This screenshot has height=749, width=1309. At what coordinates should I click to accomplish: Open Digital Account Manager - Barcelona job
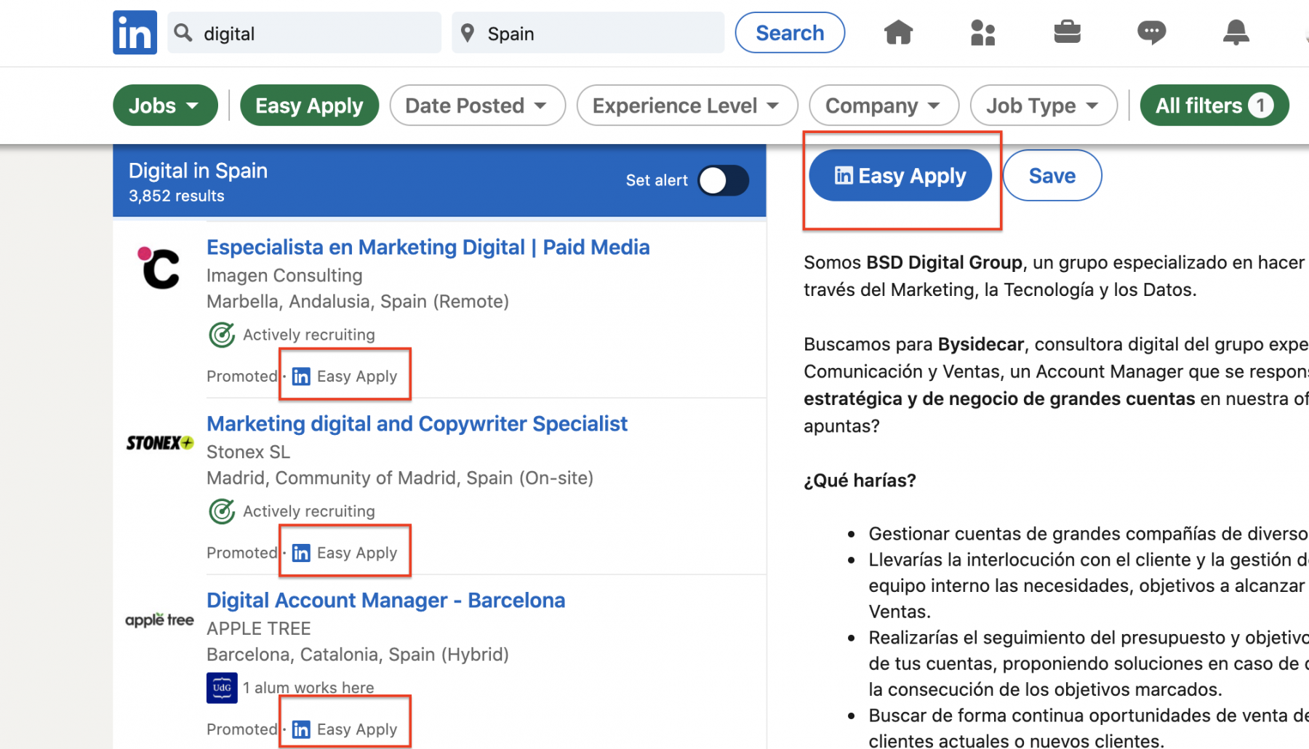coord(385,601)
